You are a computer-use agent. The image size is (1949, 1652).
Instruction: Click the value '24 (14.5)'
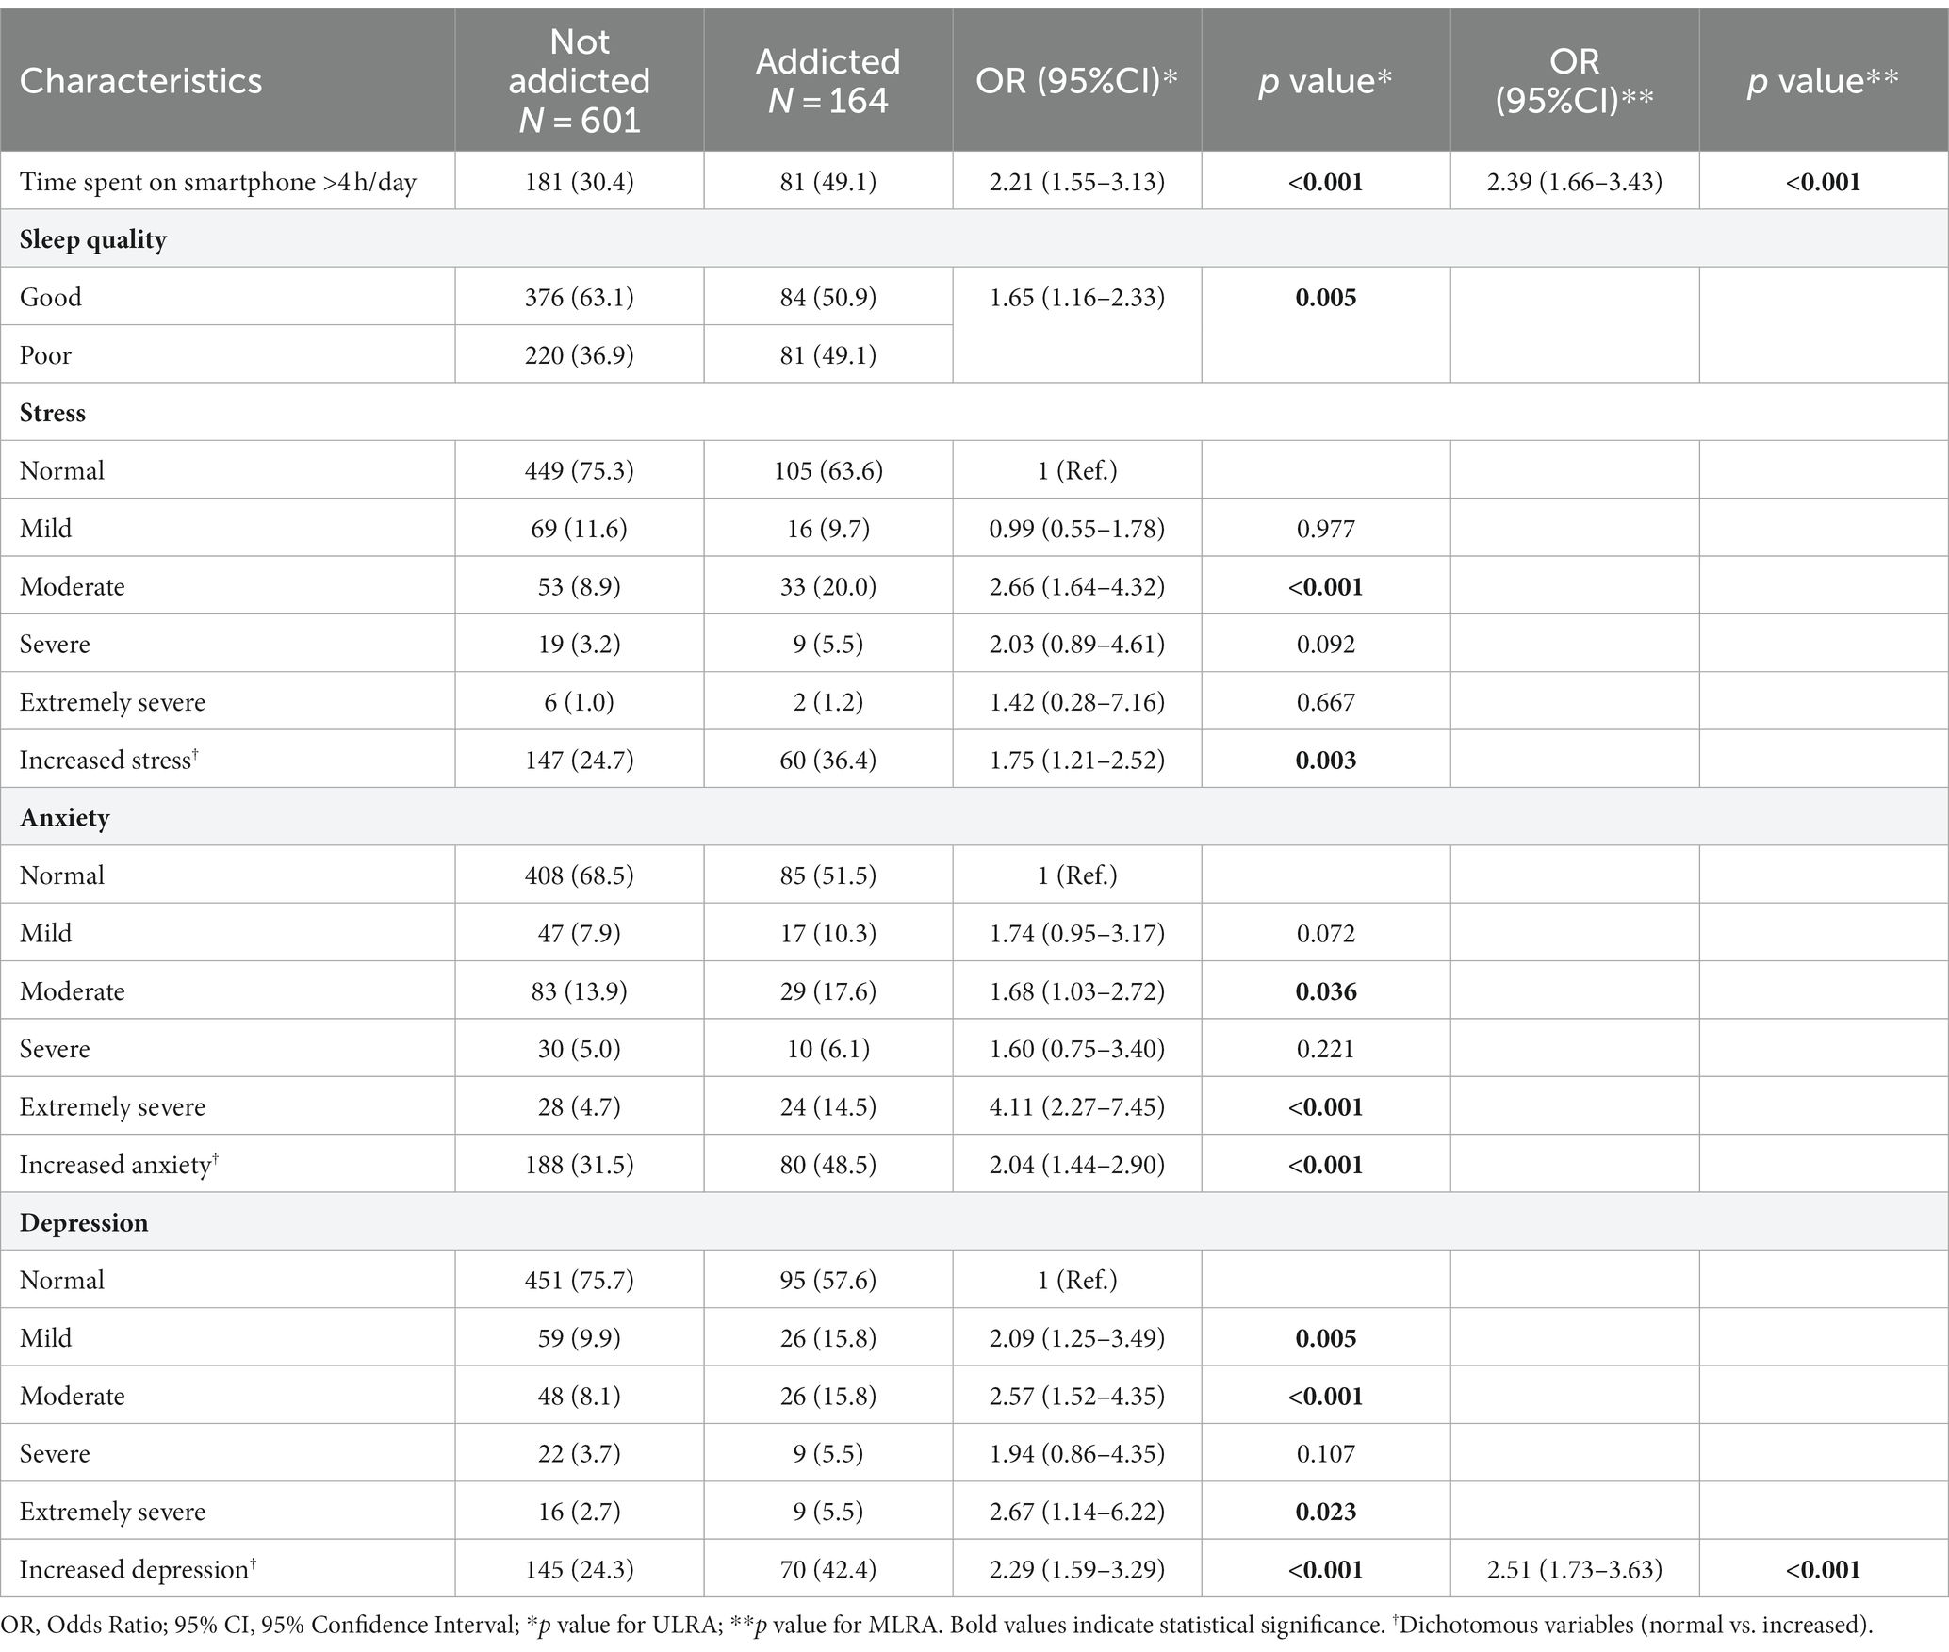tap(827, 1107)
